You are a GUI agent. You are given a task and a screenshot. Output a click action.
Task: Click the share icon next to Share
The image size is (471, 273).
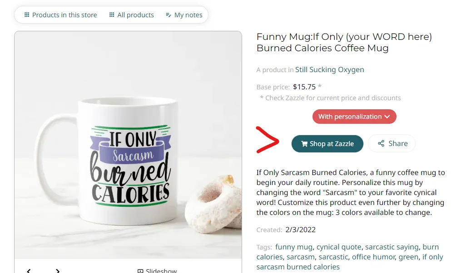381,143
